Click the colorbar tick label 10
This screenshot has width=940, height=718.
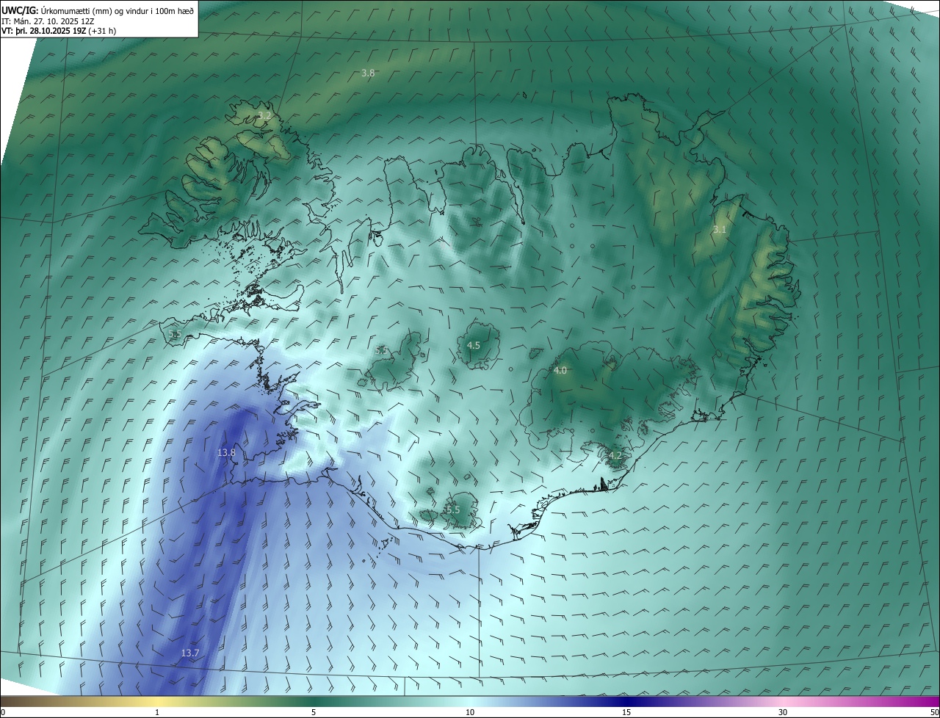pyautogui.click(x=469, y=712)
